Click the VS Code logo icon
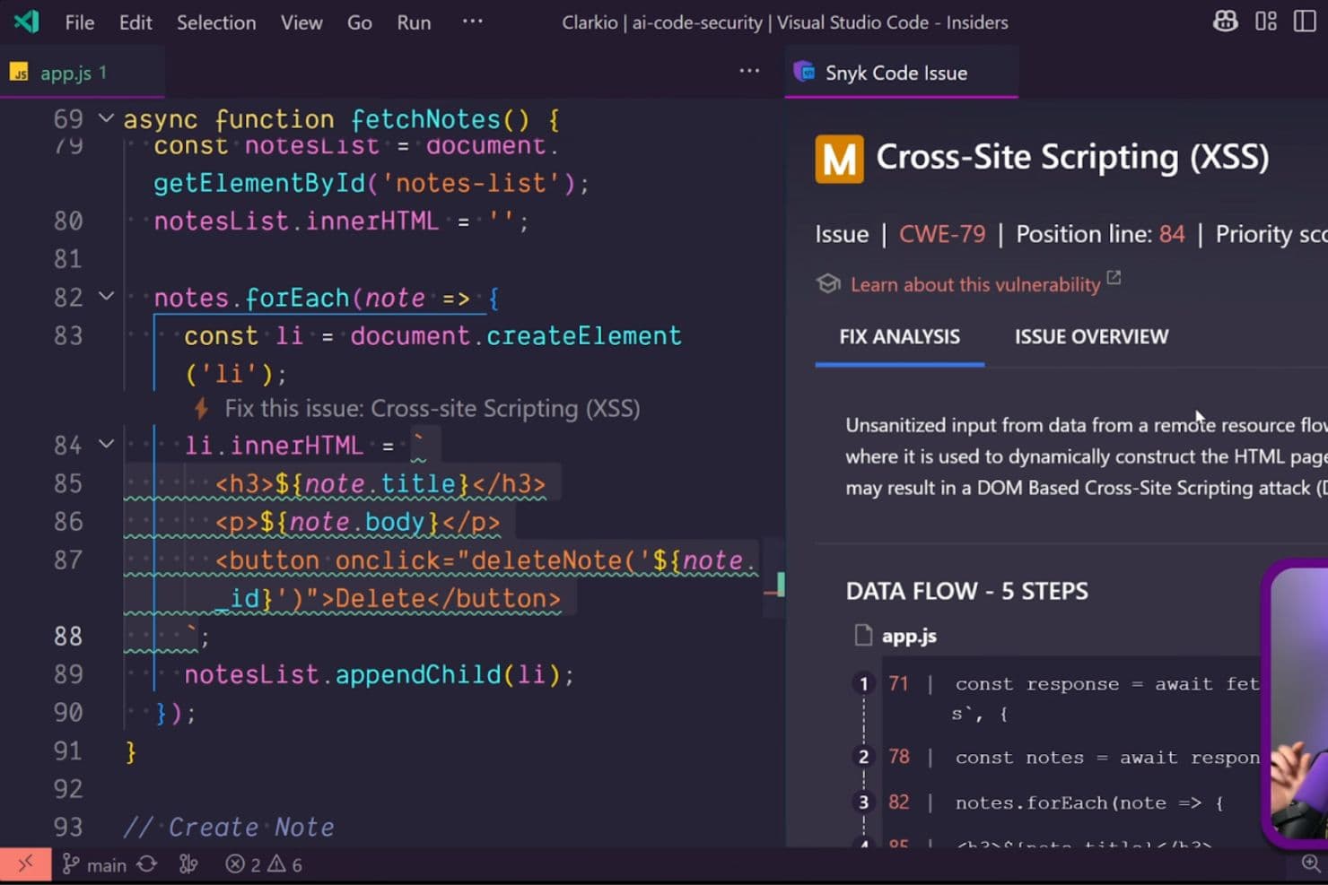The width and height of the screenshot is (1328, 885). tap(27, 22)
